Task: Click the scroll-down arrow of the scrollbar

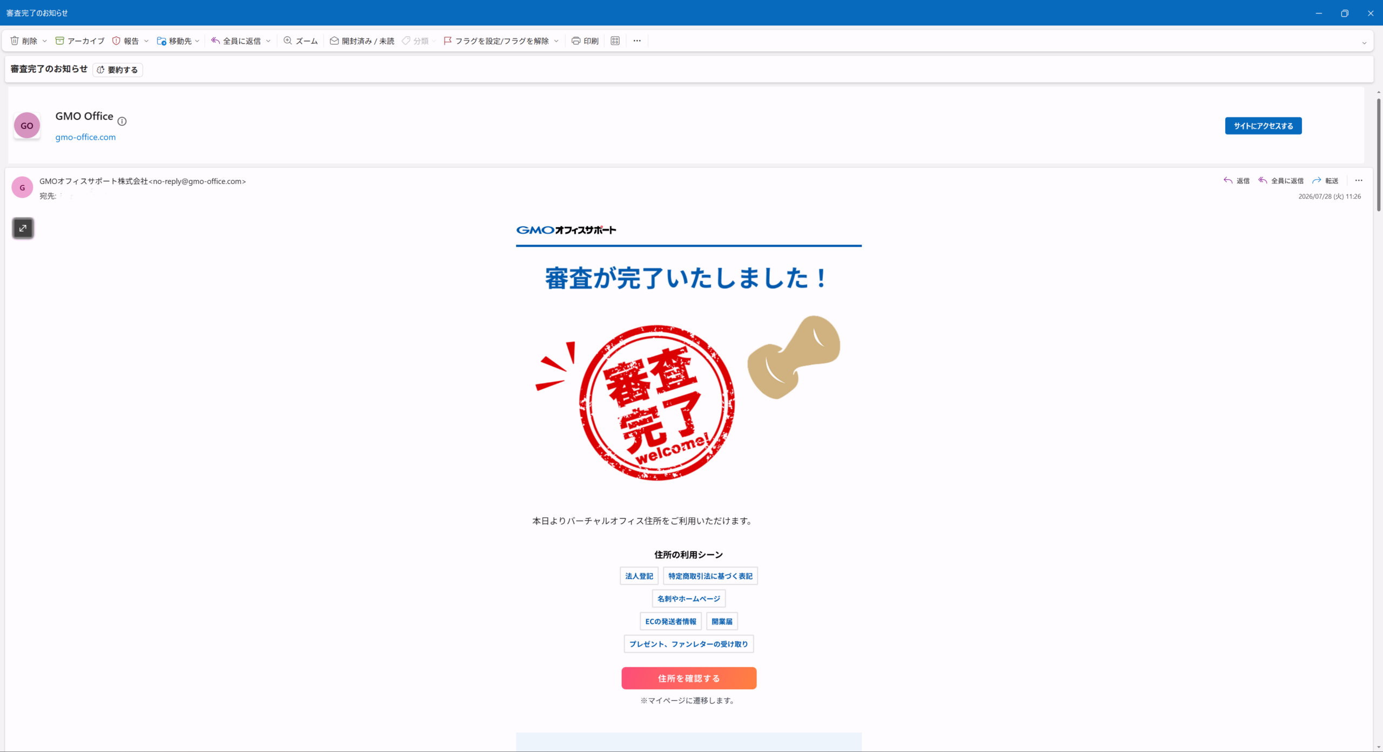Action: tap(1379, 747)
